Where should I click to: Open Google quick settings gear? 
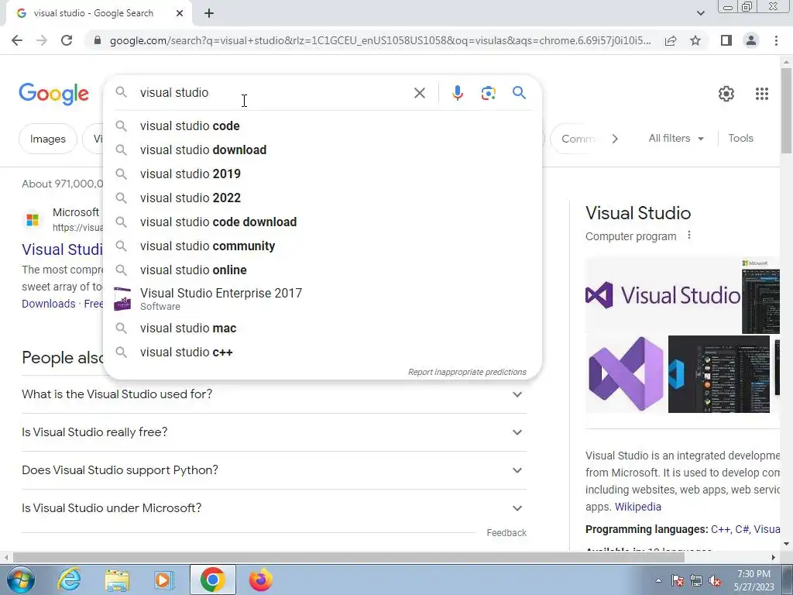[x=726, y=94]
